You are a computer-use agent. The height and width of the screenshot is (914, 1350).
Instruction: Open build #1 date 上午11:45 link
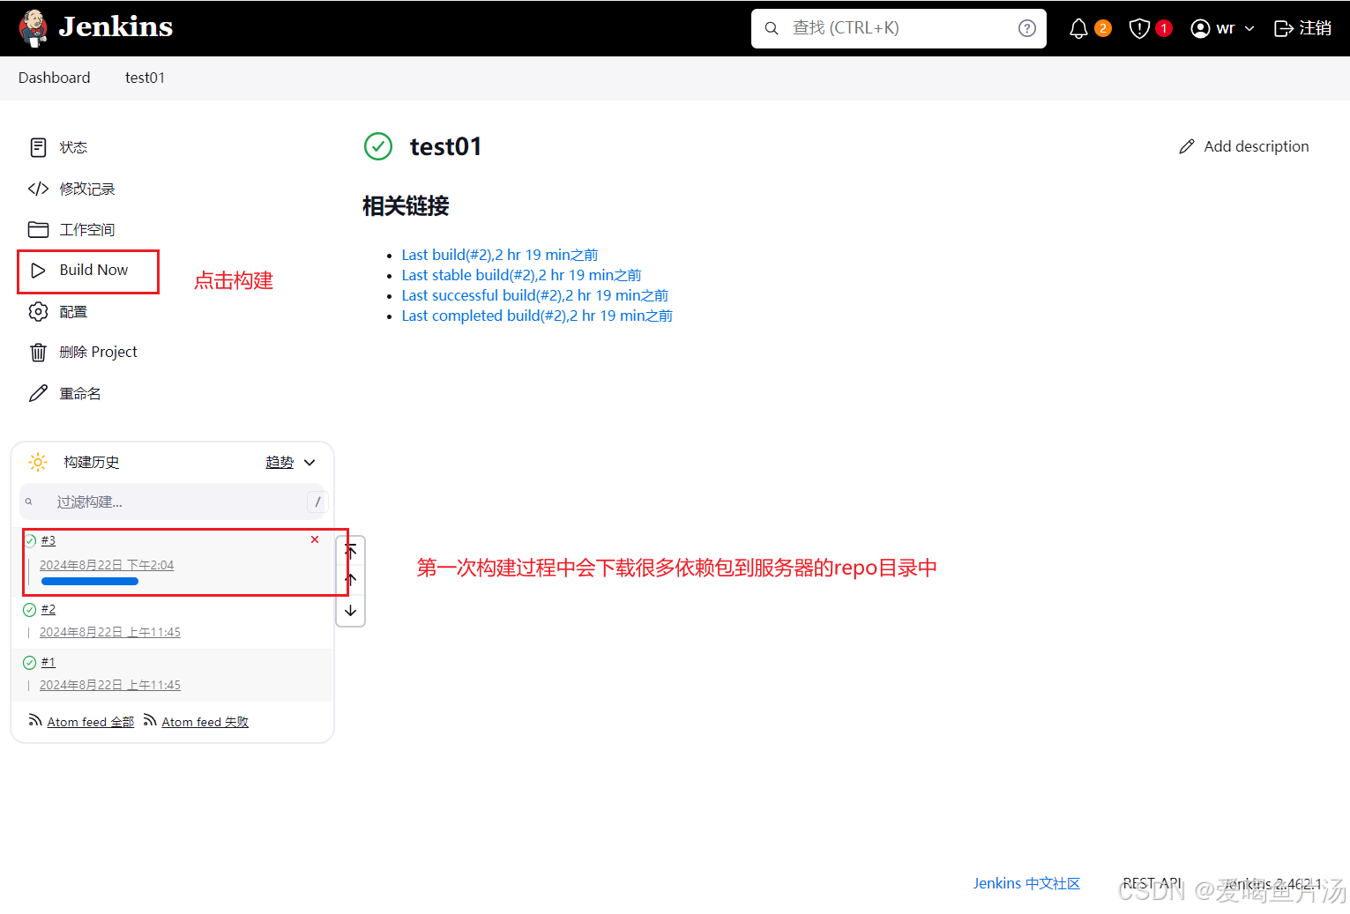click(110, 685)
